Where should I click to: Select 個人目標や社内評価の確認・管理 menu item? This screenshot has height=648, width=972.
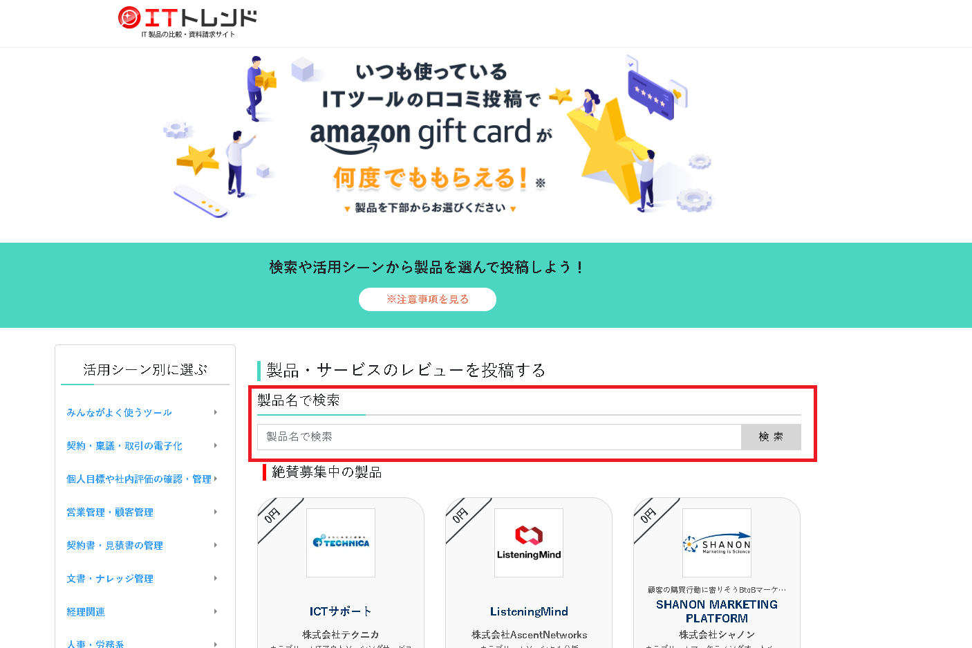pyautogui.click(x=139, y=479)
